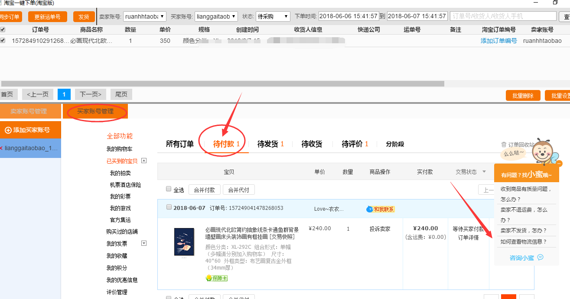This screenshot has width=570, height=299.
Task: Toggle the select-all checkbox in order table header
Action: click(3, 29)
